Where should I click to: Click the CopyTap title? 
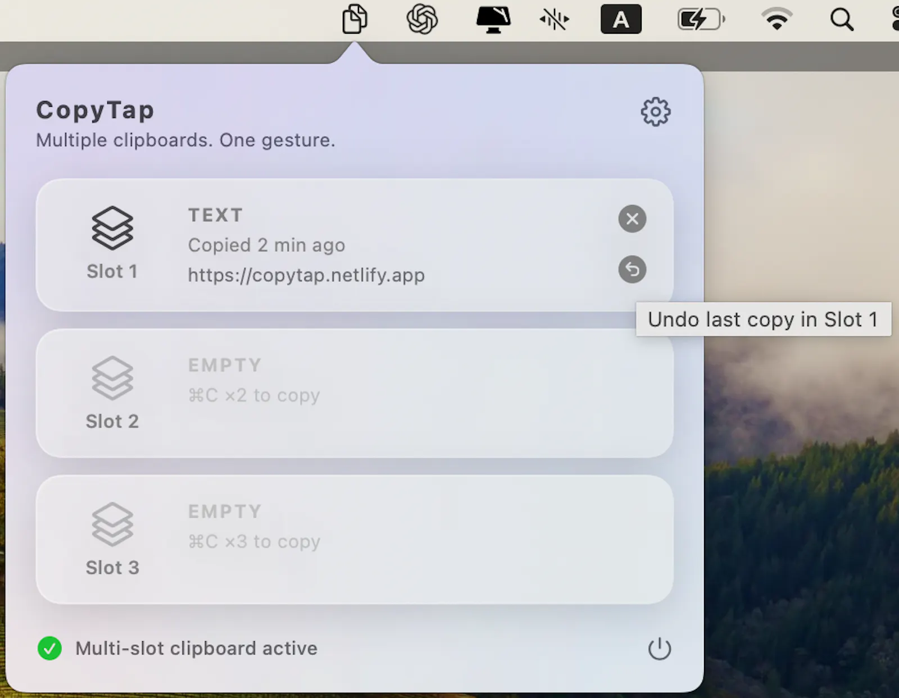pyautogui.click(x=95, y=110)
